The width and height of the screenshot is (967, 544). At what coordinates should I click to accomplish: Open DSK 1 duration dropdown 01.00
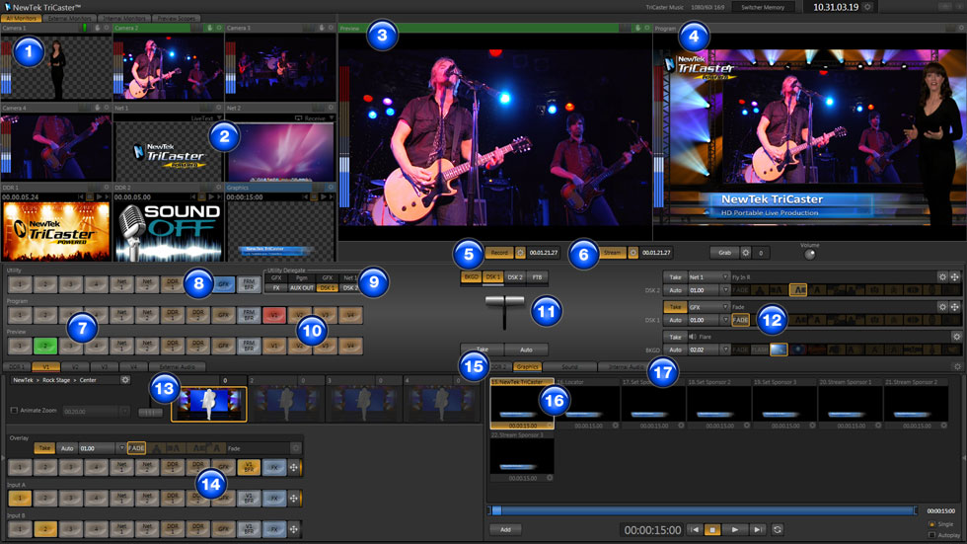[x=725, y=320]
